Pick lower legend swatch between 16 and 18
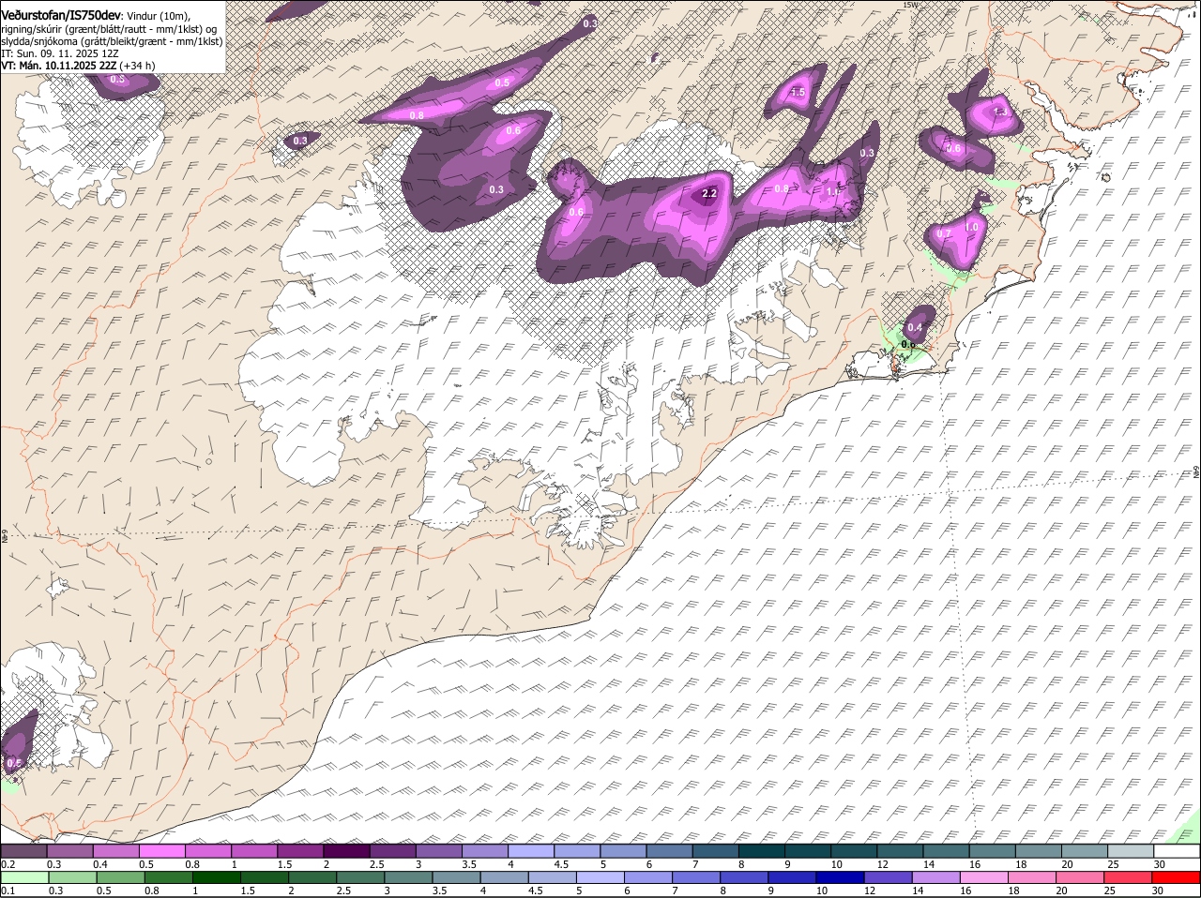This screenshot has height=898, width=1201. pos(984,877)
